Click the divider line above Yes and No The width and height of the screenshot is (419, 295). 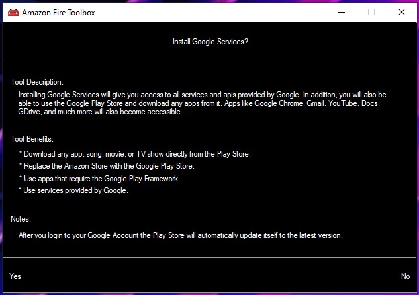(209, 257)
